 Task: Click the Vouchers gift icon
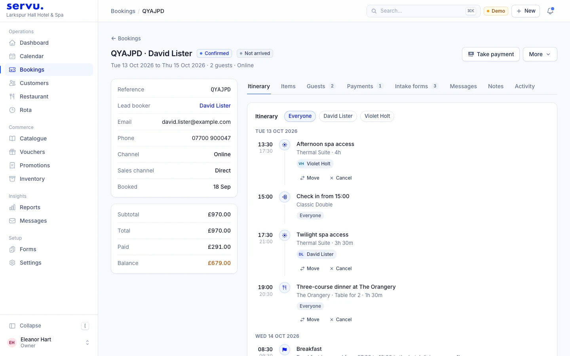coord(12,152)
